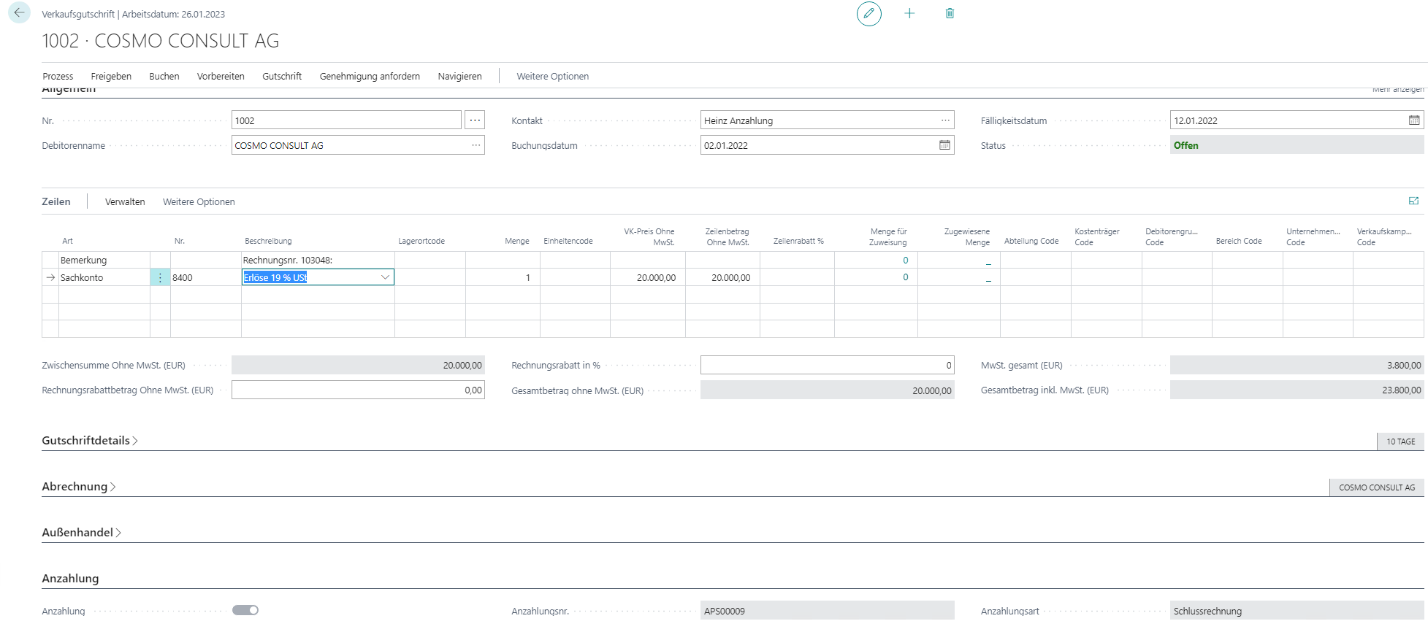Screen dimensions: 1428x640
Task: Click Weitere Optionen in the top action bar
Action: pos(552,77)
